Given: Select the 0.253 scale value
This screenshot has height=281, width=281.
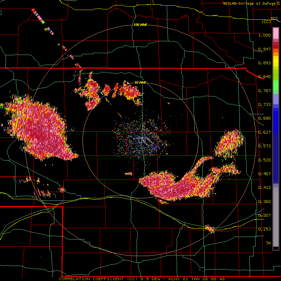Looking at the screenshot, I should click(264, 229).
